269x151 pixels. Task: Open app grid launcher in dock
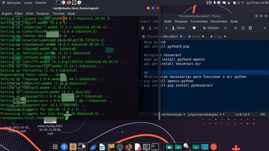(x=55, y=147)
